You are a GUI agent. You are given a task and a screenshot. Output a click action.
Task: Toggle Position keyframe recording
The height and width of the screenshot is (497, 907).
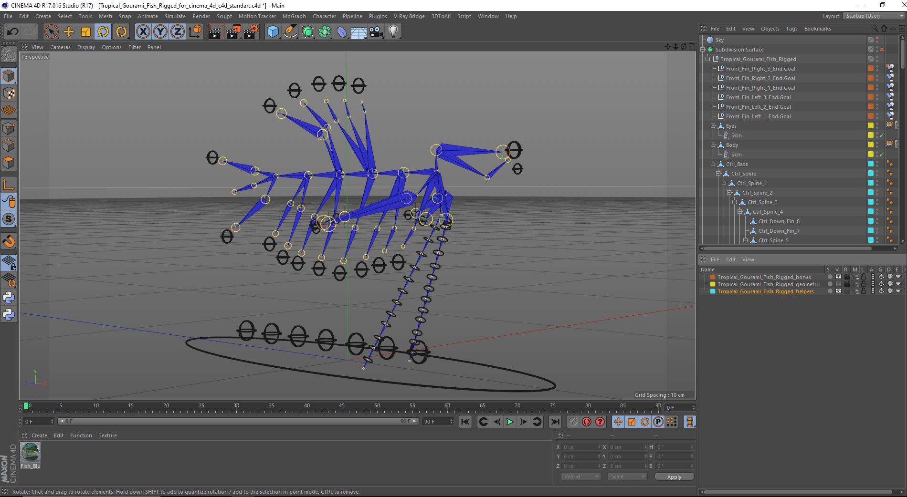coord(618,422)
